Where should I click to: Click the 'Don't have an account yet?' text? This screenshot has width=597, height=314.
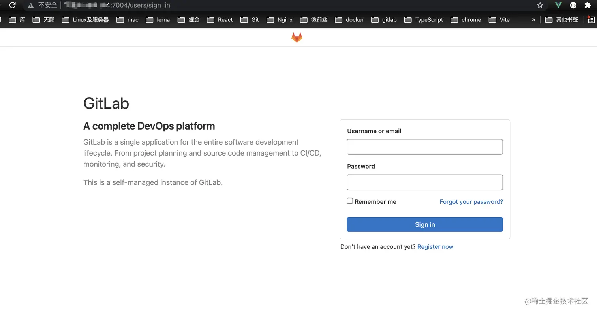[x=378, y=247]
